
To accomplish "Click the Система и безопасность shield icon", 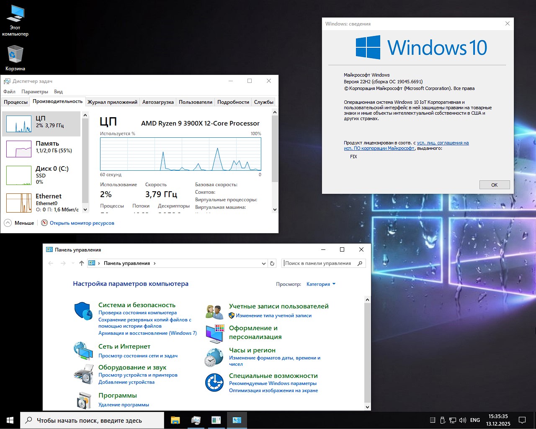I will pyautogui.click(x=83, y=311).
